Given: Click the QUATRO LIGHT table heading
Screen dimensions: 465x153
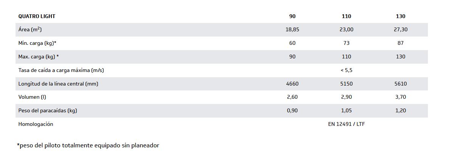Looking at the screenshot, I should point(37,16).
